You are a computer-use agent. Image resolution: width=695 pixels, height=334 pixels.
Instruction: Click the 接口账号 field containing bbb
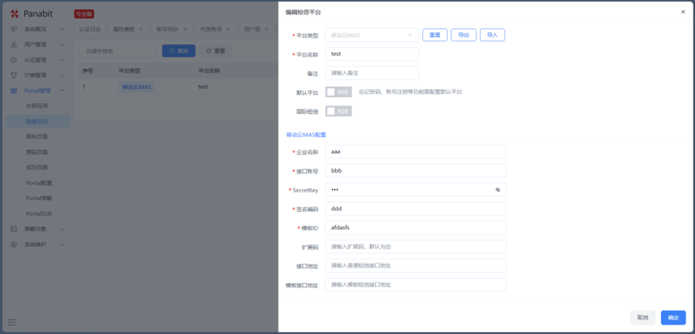(x=416, y=171)
